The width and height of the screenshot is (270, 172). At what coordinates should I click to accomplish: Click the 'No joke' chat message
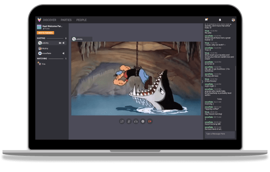pos(208,33)
